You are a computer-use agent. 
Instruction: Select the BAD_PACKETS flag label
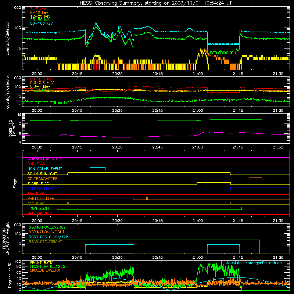(x=40, y=213)
